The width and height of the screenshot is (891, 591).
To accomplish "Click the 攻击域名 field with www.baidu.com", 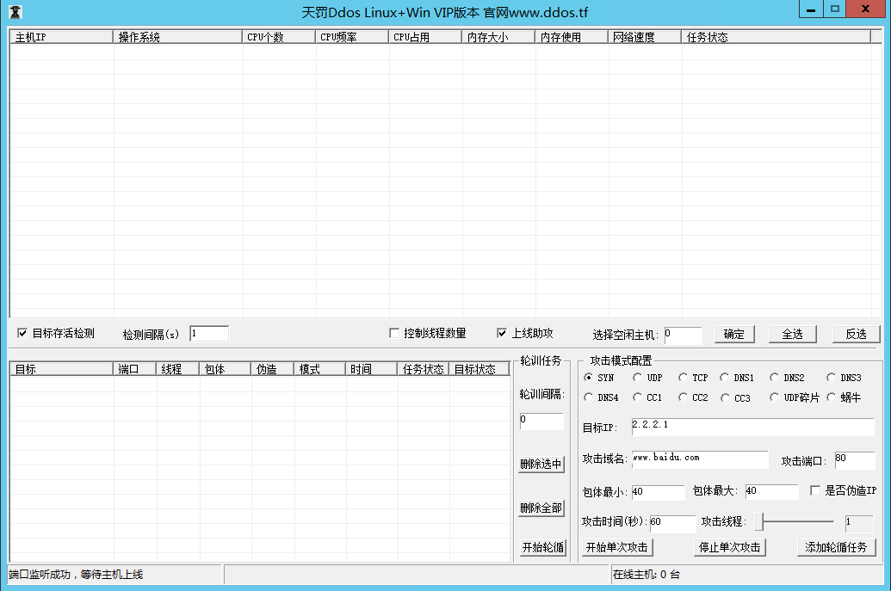I will click(700, 459).
